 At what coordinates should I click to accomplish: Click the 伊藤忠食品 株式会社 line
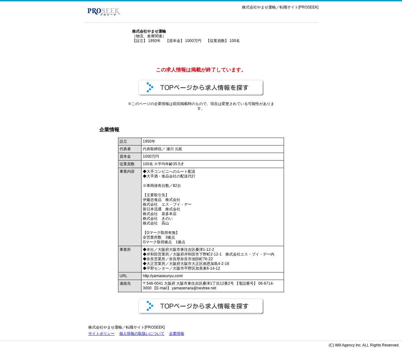point(162,200)
